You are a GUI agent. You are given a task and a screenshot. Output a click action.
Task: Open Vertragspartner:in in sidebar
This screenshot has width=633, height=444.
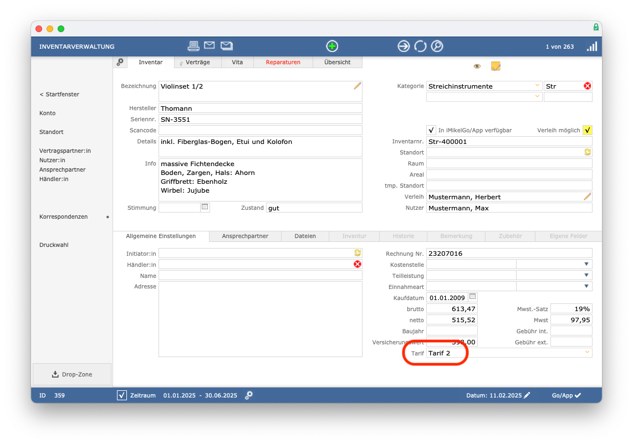tap(65, 151)
